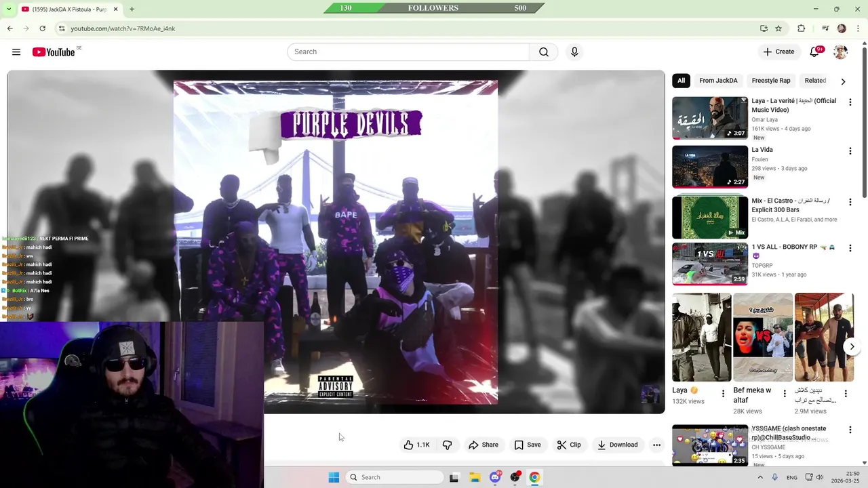Open options for Mix - El Castro
868x488 pixels.
pos(850,202)
